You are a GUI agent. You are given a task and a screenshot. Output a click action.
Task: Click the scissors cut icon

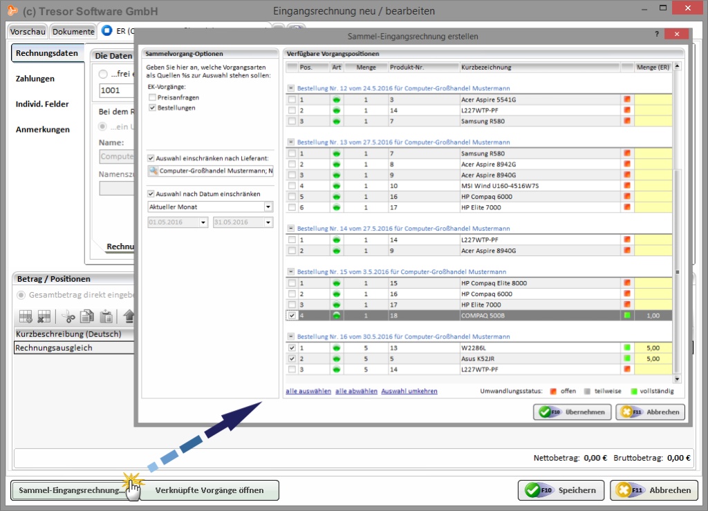(68, 317)
